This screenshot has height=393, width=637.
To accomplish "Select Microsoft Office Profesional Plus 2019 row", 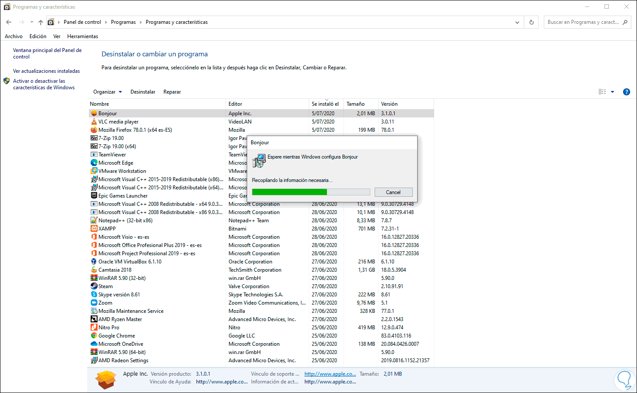I will point(261,245).
